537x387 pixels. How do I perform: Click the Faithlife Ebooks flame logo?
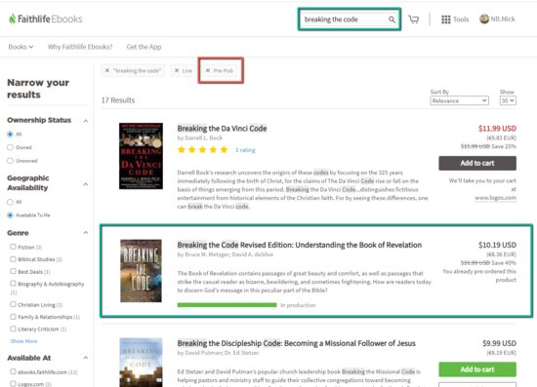13,19
